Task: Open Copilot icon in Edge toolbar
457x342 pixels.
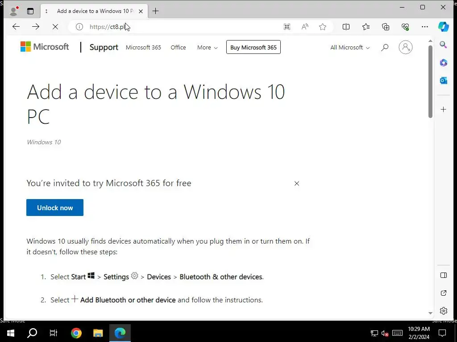Action: pyautogui.click(x=443, y=27)
